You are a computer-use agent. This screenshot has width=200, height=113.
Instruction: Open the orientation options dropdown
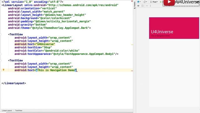[x=145, y=2]
